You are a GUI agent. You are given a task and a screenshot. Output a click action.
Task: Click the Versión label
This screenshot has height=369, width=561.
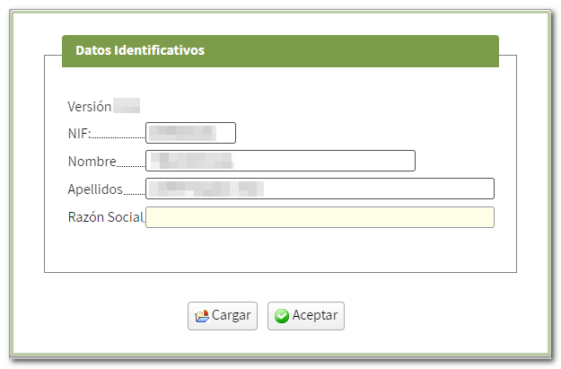[89, 107]
